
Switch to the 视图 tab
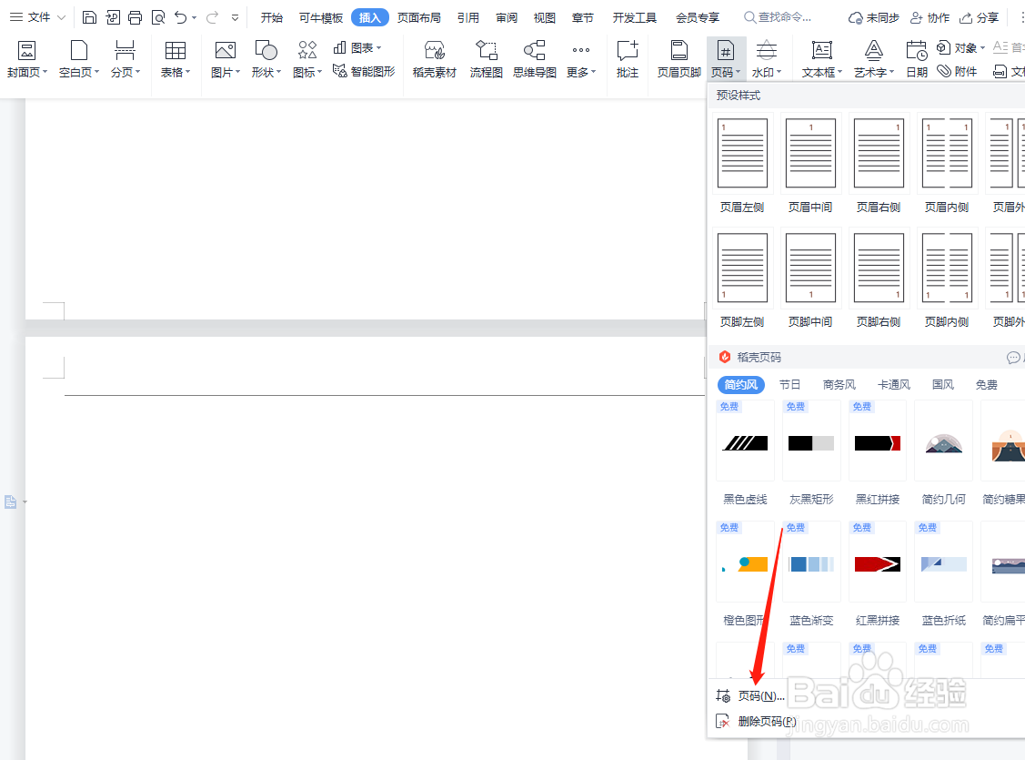pos(545,17)
